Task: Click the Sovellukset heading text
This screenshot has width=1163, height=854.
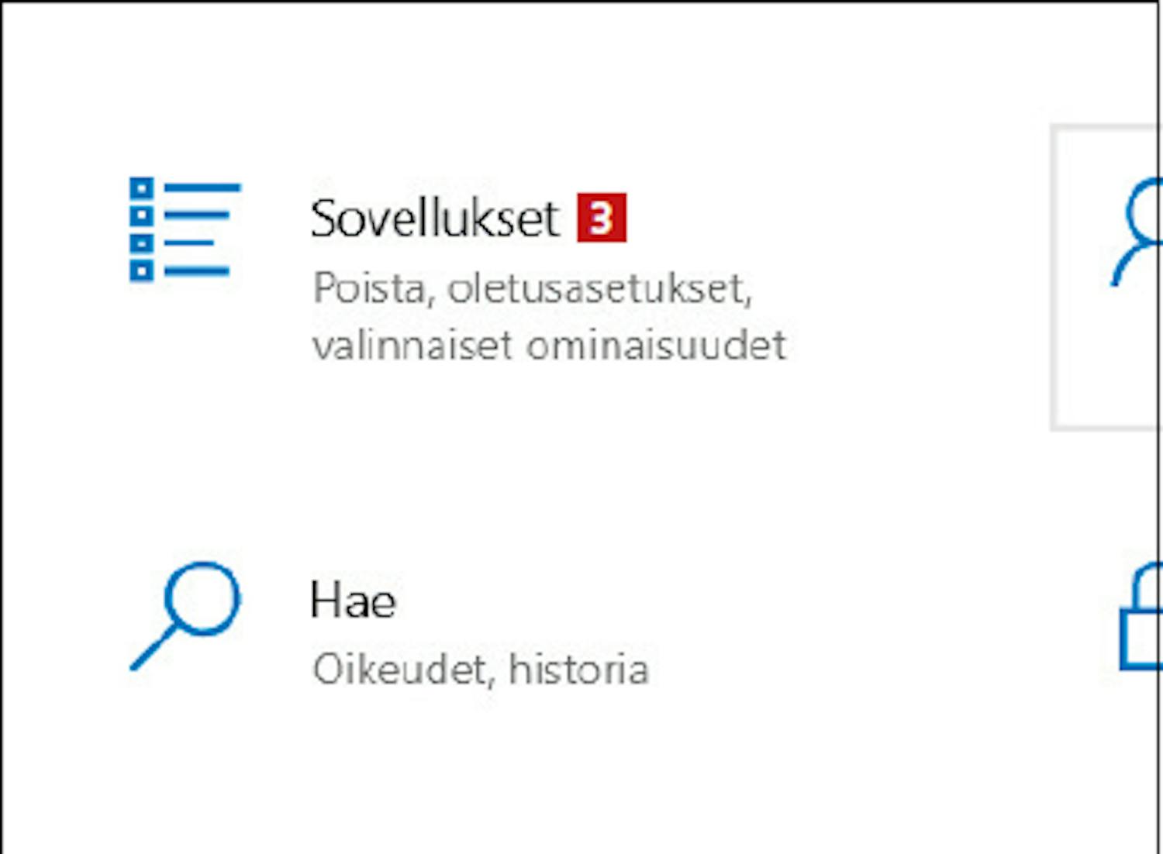Action: click(x=434, y=218)
